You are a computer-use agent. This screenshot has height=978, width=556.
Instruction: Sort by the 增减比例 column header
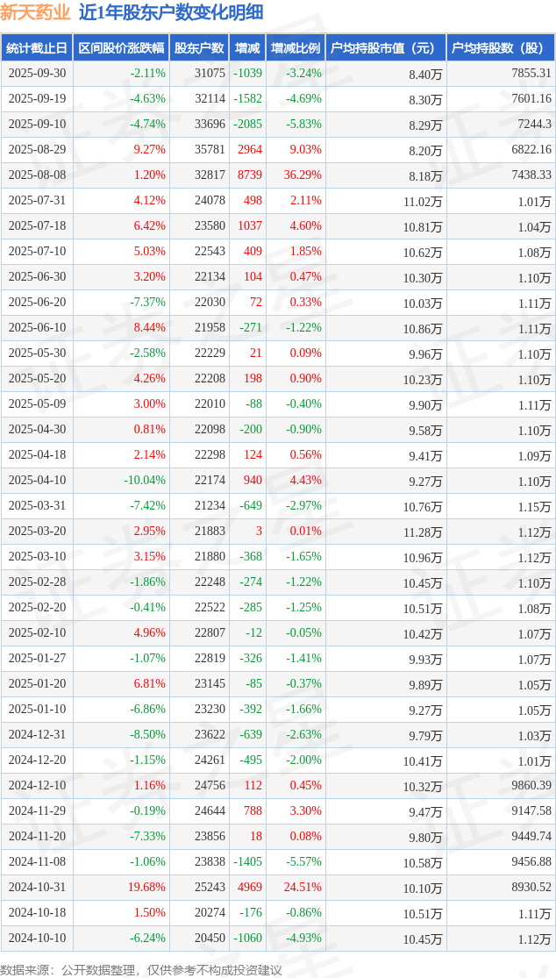click(x=296, y=48)
